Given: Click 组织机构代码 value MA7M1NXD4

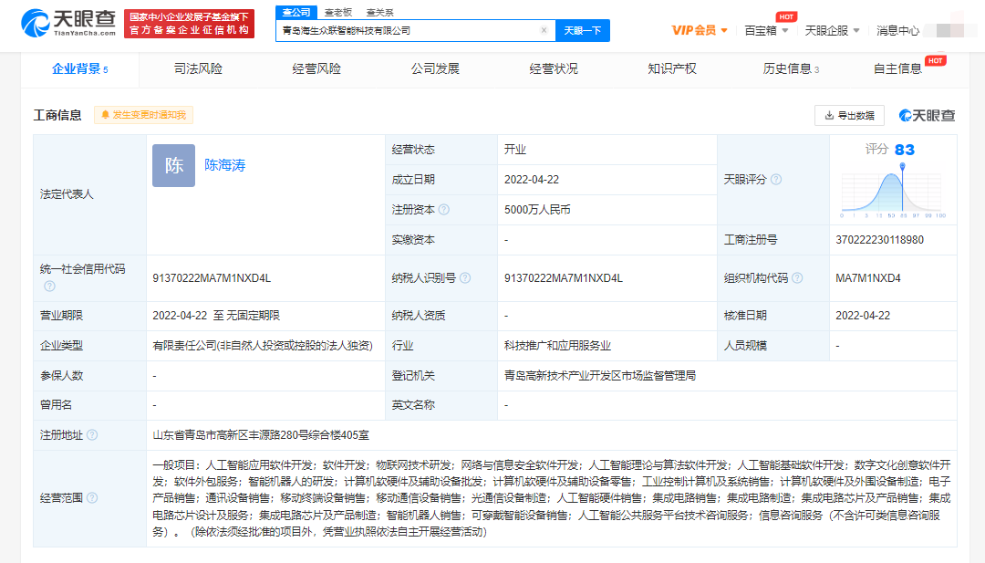Looking at the screenshot, I should (868, 277).
